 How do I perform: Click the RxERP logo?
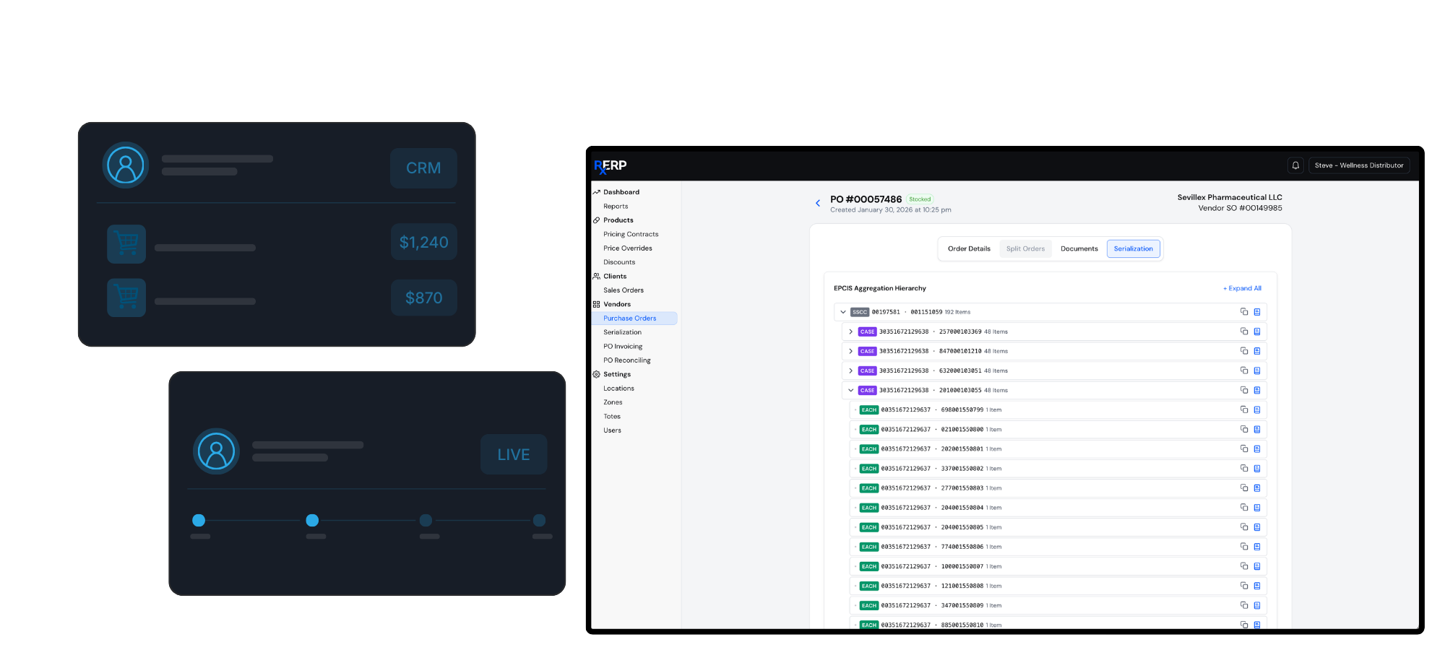point(611,165)
